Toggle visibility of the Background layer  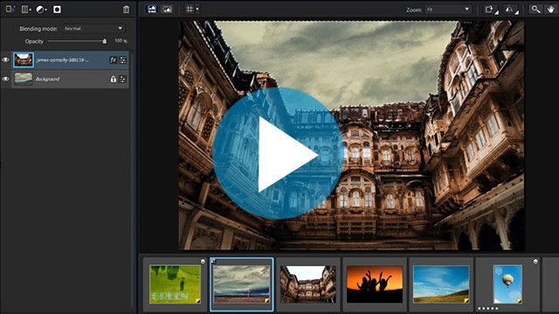[5, 79]
